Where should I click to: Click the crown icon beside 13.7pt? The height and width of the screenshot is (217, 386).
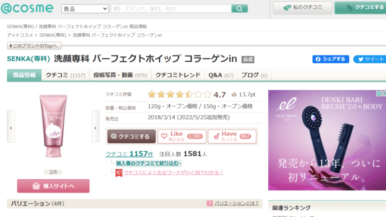point(234,95)
